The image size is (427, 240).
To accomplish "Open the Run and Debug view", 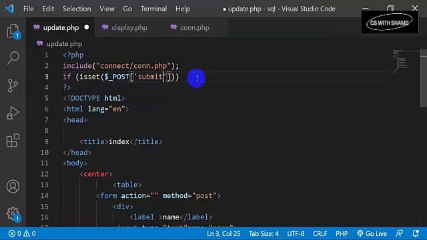I will 13,113.
